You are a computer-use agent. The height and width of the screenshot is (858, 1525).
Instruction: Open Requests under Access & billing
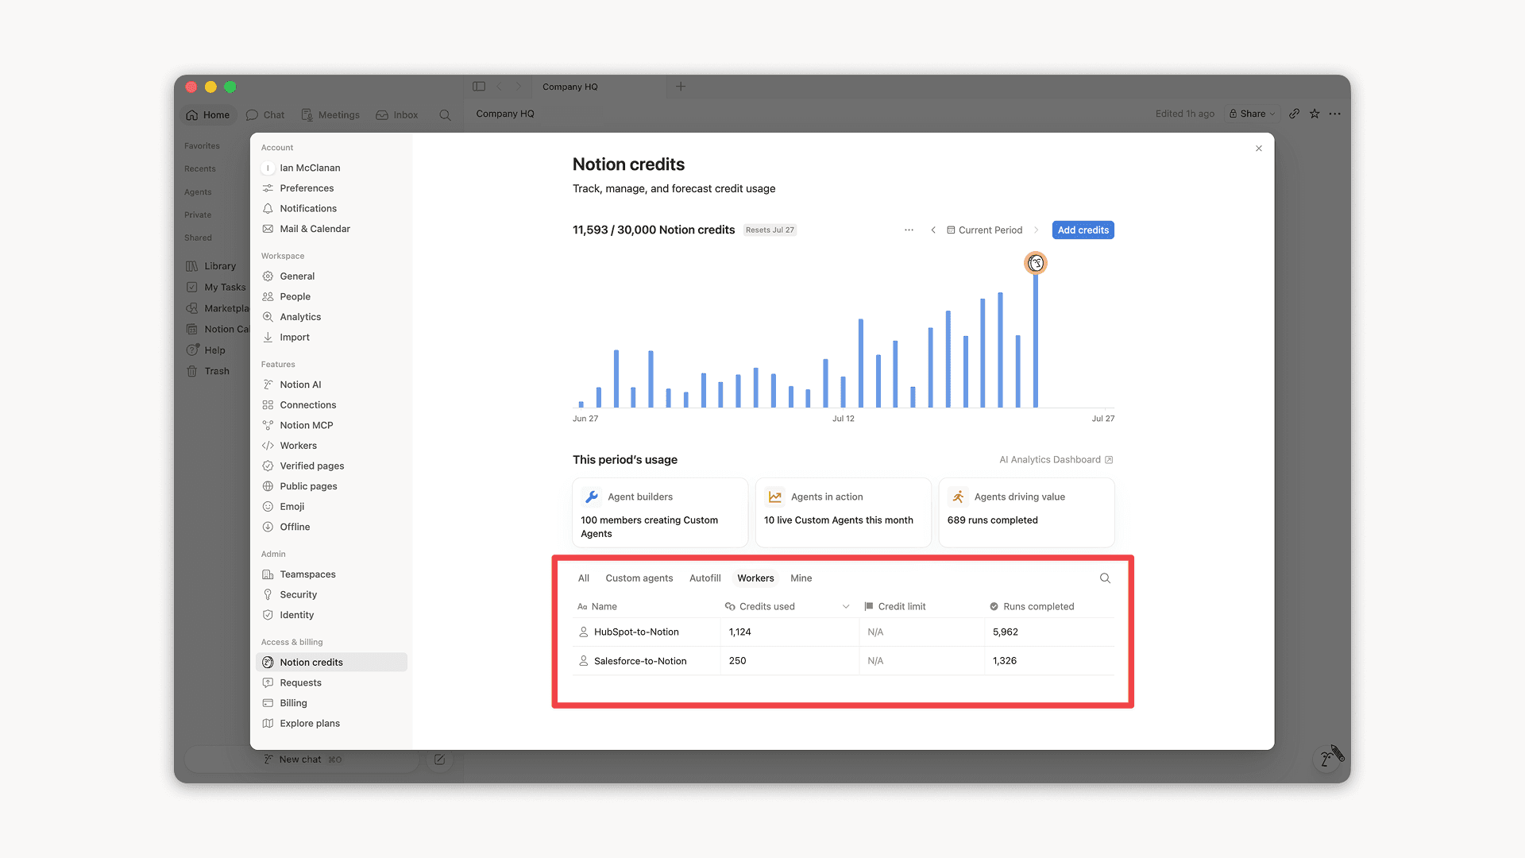point(331,683)
